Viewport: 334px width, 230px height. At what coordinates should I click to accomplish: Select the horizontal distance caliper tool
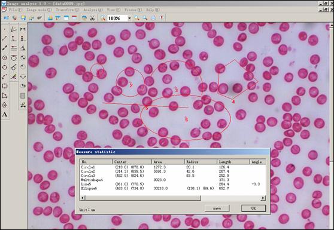[23, 29]
